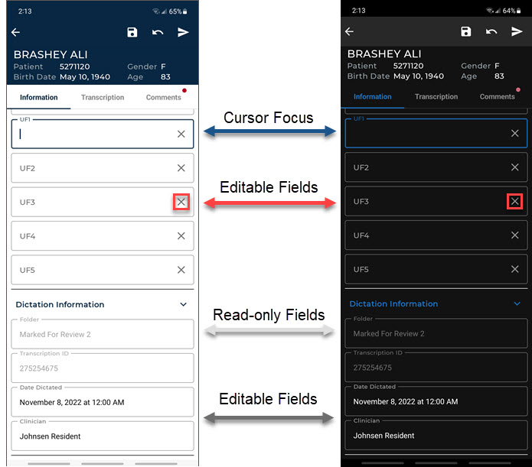Viewport: 532px width, 467px height.
Task: Edit Date Dictated field in light theme
Action: click(x=92, y=402)
